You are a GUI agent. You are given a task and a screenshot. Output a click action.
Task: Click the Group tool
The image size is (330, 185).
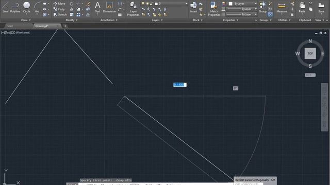262,7
